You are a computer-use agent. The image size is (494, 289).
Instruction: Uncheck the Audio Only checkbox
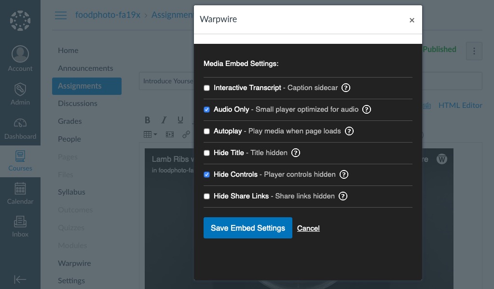[x=206, y=109]
